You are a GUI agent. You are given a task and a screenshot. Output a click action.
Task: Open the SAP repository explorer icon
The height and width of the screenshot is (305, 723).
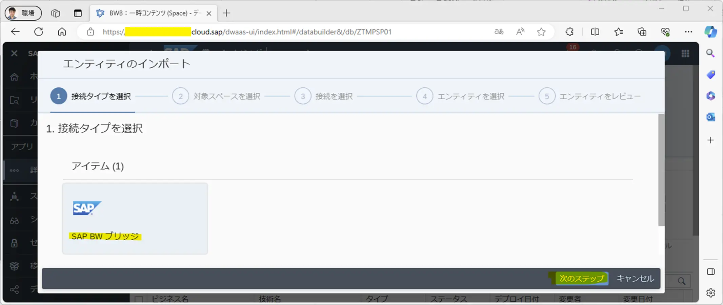(x=14, y=100)
